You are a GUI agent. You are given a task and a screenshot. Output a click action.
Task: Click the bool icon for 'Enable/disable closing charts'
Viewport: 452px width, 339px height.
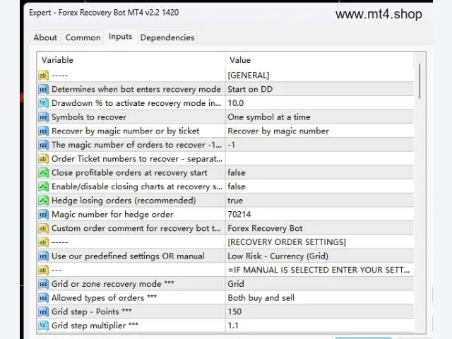tap(43, 186)
